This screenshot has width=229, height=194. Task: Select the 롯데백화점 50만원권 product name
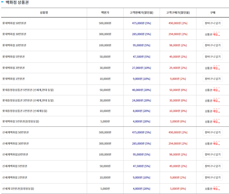[x=14, y=23]
